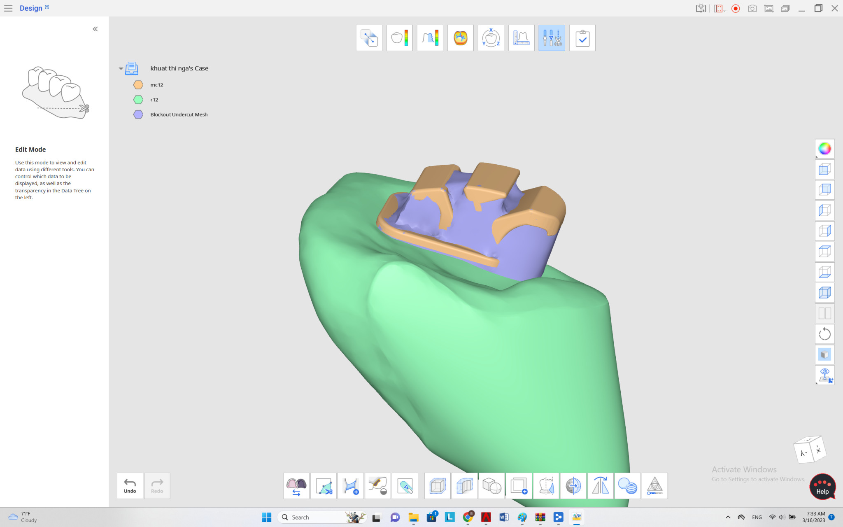Viewport: 843px width, 527px height.
Task: Show hidden system tray icons
Action: click(728, 517)
